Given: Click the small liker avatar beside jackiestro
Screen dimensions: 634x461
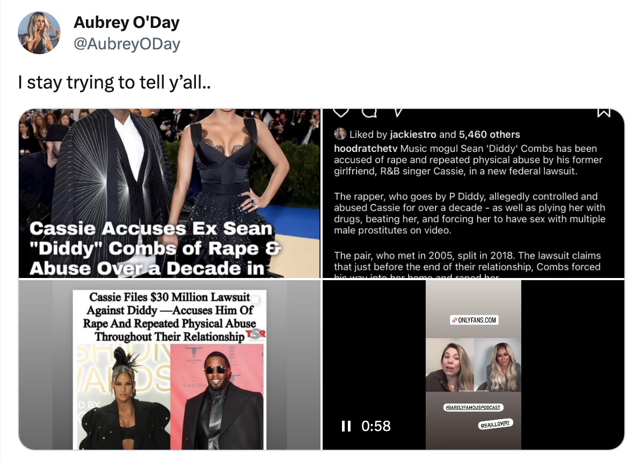Looking at the screenshot, I should coord(340,134).
